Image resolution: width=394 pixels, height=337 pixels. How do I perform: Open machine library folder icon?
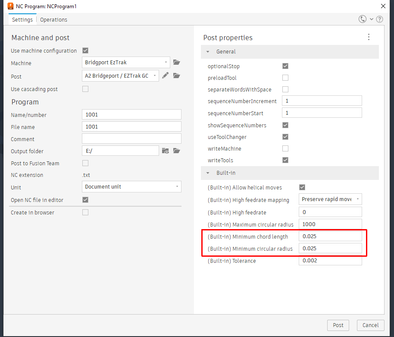click(176, 62)
